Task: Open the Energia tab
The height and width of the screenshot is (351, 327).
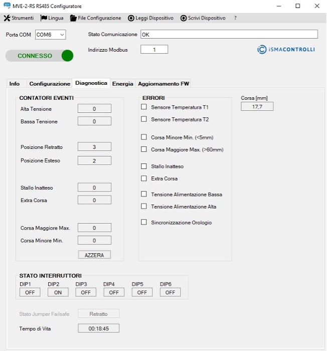Action: (x=122, y=84)
